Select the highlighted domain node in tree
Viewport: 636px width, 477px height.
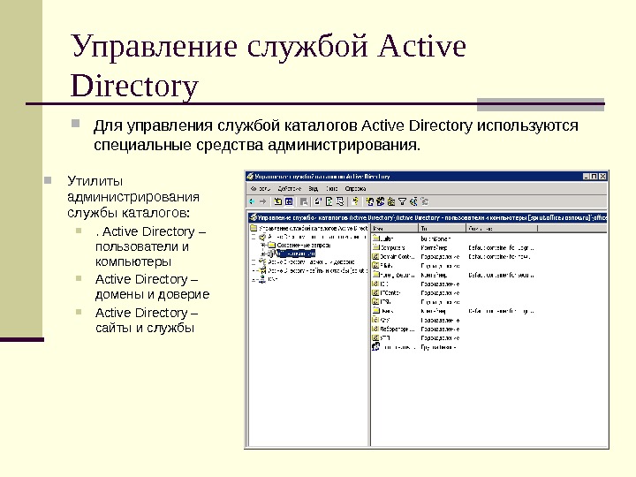click(296, 254)
